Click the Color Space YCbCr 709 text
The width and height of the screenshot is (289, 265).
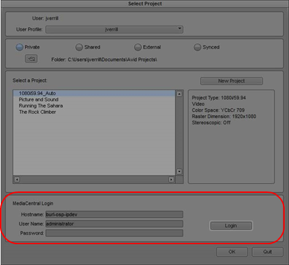(218, 110)
